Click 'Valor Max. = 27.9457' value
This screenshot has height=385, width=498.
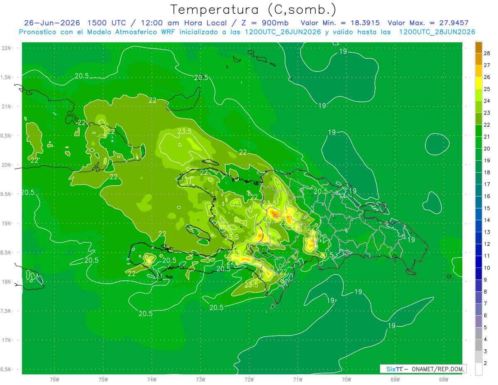pos(428,23)
